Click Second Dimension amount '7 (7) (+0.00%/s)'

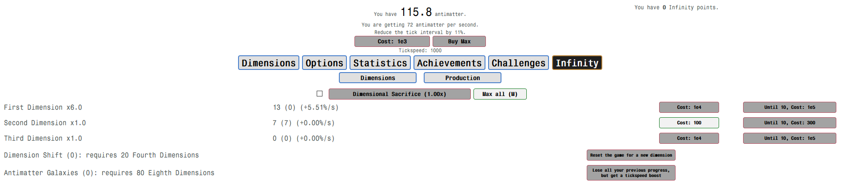304,123
